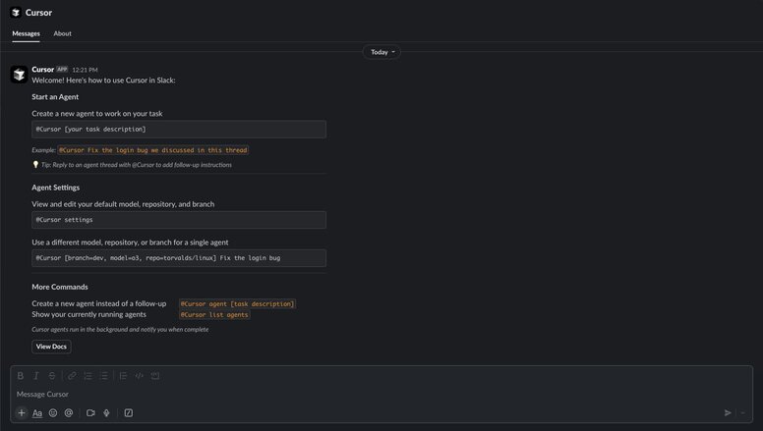The height and width of the screenshot is (431, 763).
Task: Click the insert link icon
Action: click(72, 376)
